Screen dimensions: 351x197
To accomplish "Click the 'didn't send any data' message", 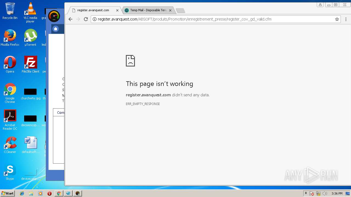I will pyautogui.click(x=191, y=95).
